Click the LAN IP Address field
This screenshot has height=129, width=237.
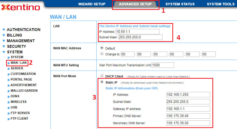pyautogui.click(x=137, y=32)
